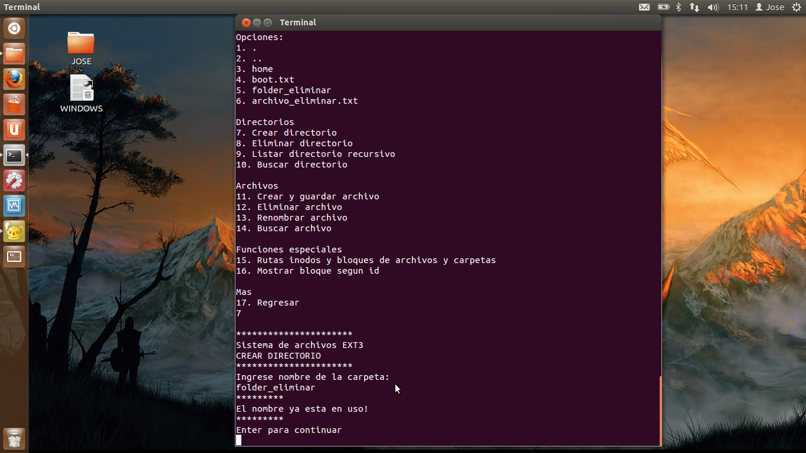Open the Jose user menu

770,7
